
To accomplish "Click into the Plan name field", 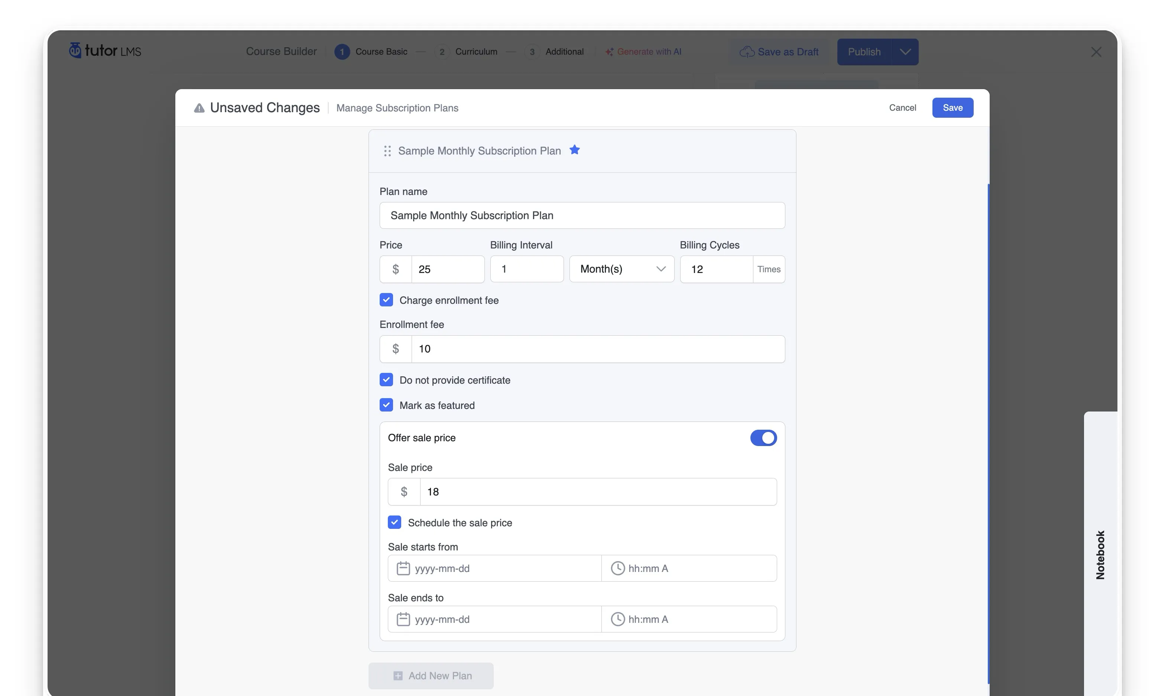I will click(581, 215).
